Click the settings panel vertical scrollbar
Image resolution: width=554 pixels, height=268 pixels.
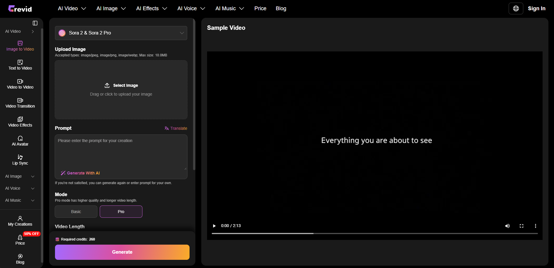click(194, 95)
